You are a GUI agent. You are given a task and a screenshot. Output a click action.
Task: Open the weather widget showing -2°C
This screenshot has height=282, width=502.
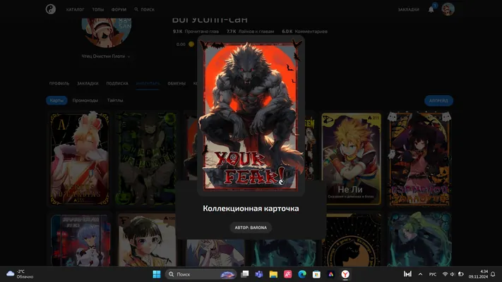(20, 274)
